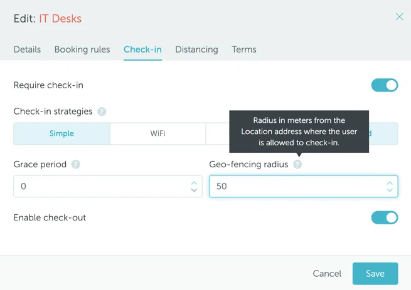
Task: Go to the Distancing tab
Action: pyautogui.click(x=196, y=49)
